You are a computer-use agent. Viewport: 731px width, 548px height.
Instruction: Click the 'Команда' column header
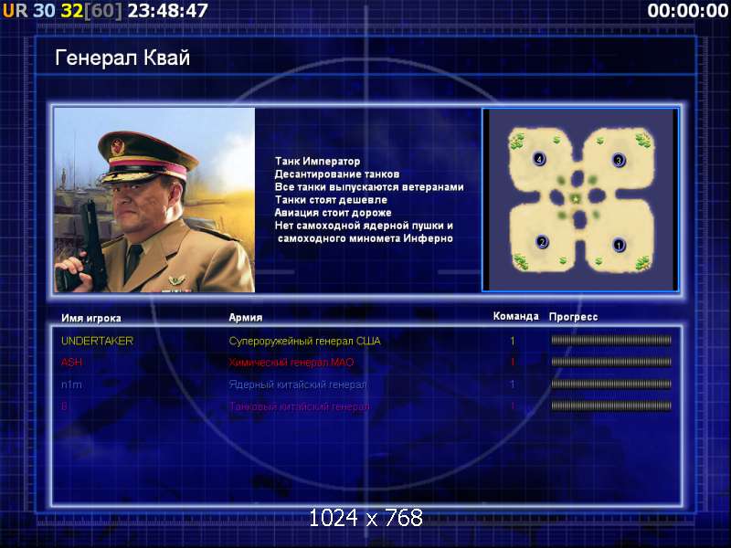click(516, 316)
